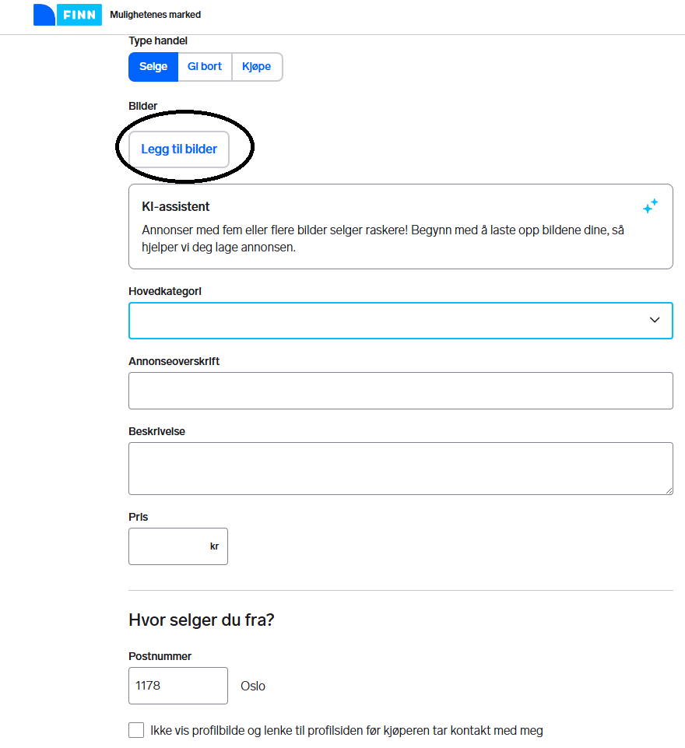Switch the trade type to Kjøpe
Image resolution: width=685 pixels, height=748 pixels.
click(x=257, y=67)
